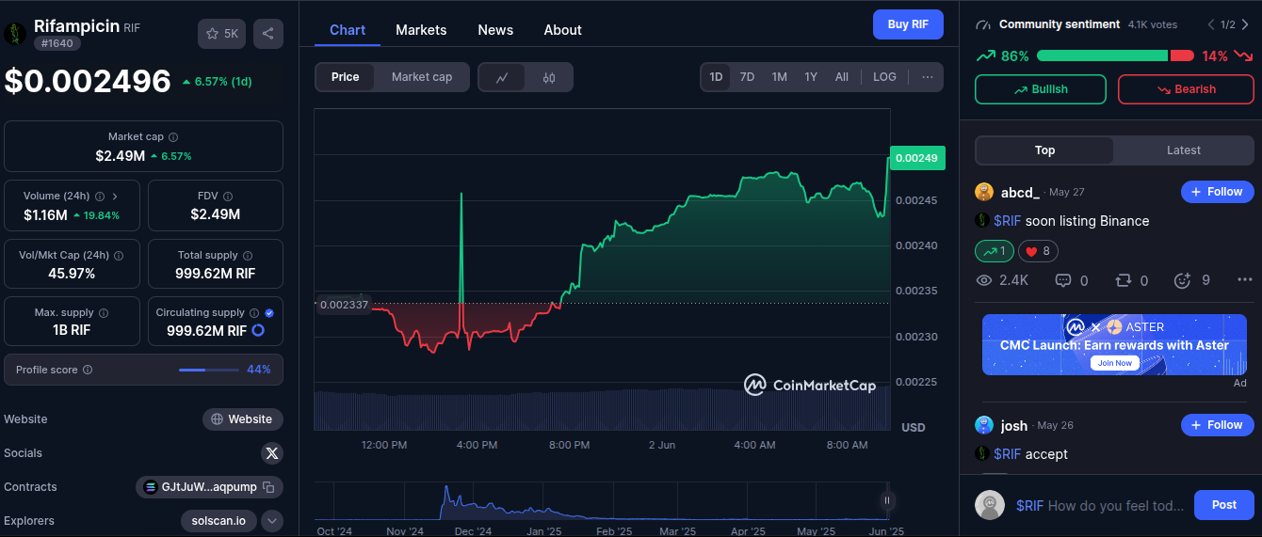Open solscan.io explorer link
The height and width of the screenshot is (537, 1262).
tap(218, 521)
